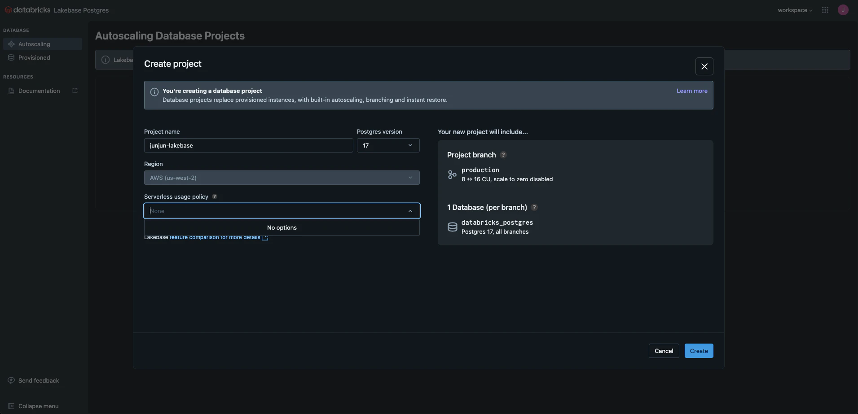Open the Learn more link
Viewport: 858px width, 414px height.
(x=692, y=91)
